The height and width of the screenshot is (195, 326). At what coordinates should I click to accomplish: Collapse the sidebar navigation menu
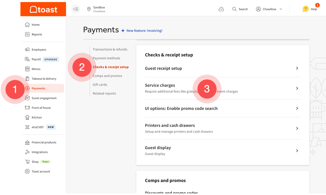point(76,9)
